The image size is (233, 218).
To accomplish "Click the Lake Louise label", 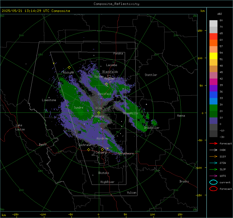I will 20,127.
